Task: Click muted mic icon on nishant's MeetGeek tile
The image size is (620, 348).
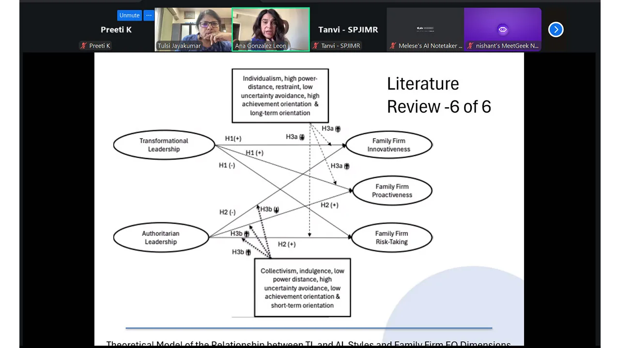Action: click(470, 46)
